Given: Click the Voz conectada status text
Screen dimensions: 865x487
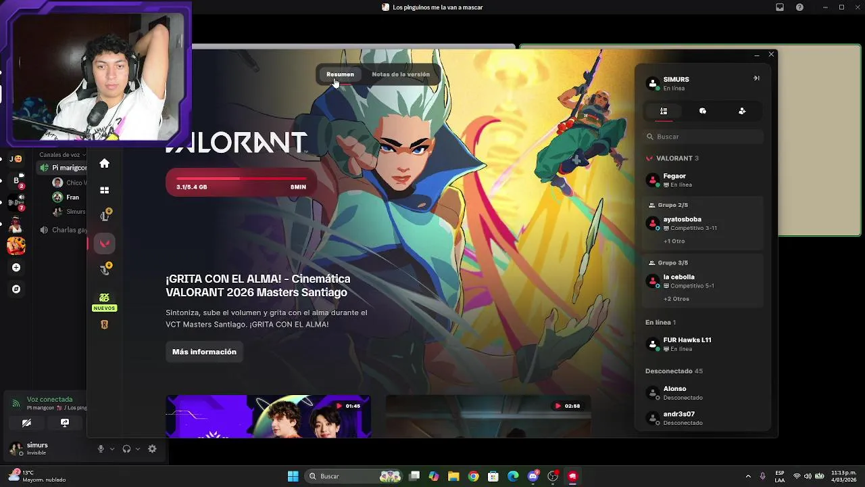Looking at the screenshot, I should [x=49, y=400].
